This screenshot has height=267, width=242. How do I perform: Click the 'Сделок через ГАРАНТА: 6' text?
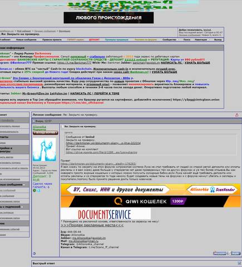[42, 185]
